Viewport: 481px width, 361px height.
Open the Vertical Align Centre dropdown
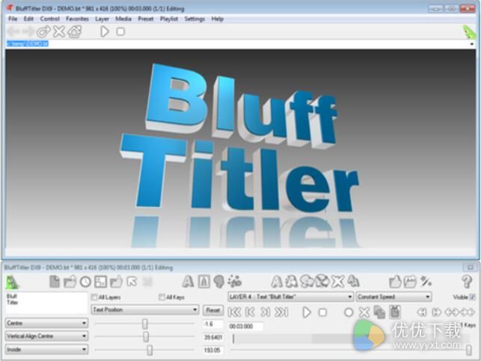click(x=46, y=336)
